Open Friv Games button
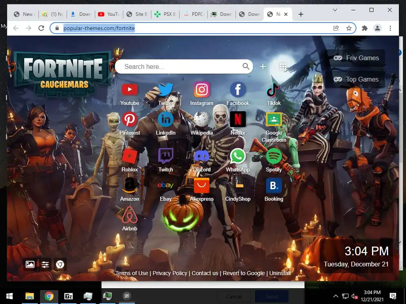The height and width of the screenshot is (304, 406). click(x=356, y=58)
